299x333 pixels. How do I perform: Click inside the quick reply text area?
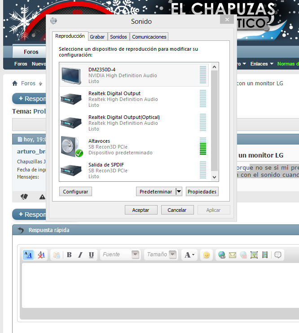(160, 285)
